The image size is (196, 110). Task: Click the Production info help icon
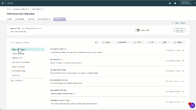(x=148, y=30)
